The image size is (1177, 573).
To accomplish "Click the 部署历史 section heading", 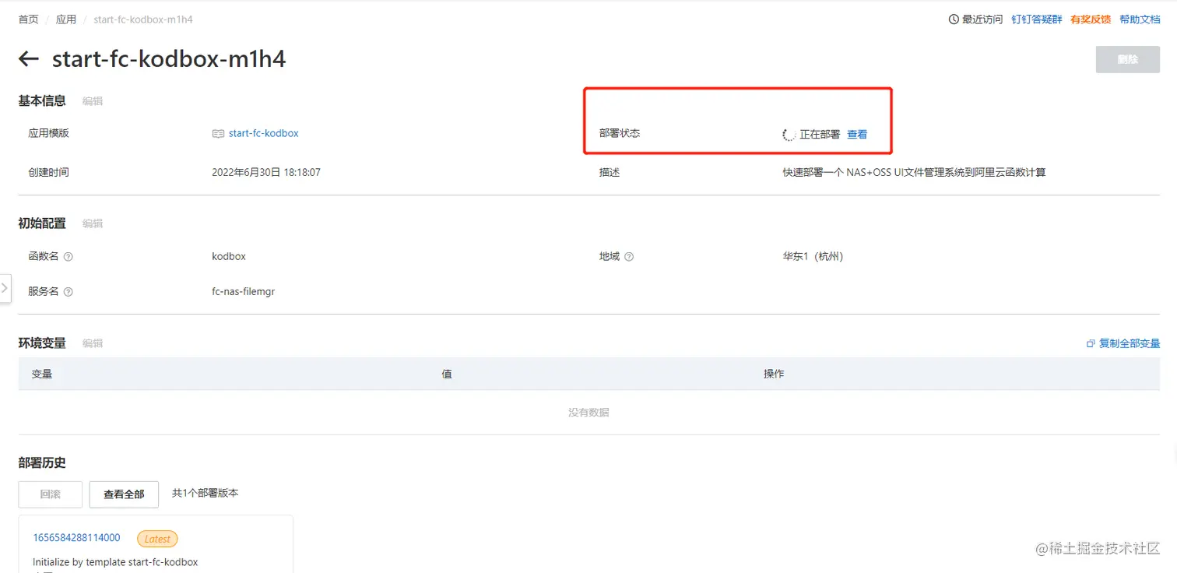I will (42, 463).
